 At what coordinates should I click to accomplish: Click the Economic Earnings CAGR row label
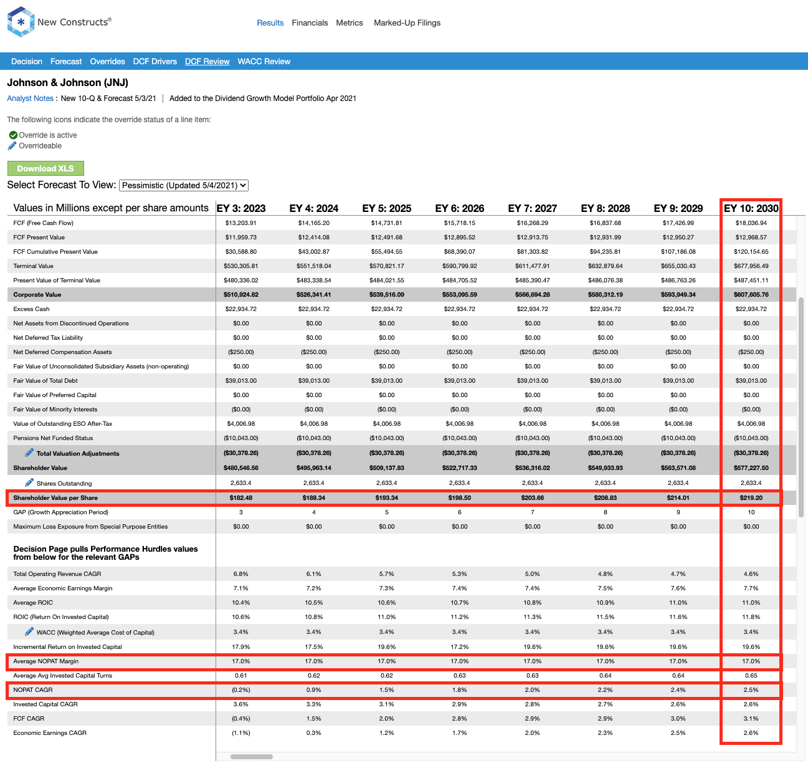[x=50, y=732]
